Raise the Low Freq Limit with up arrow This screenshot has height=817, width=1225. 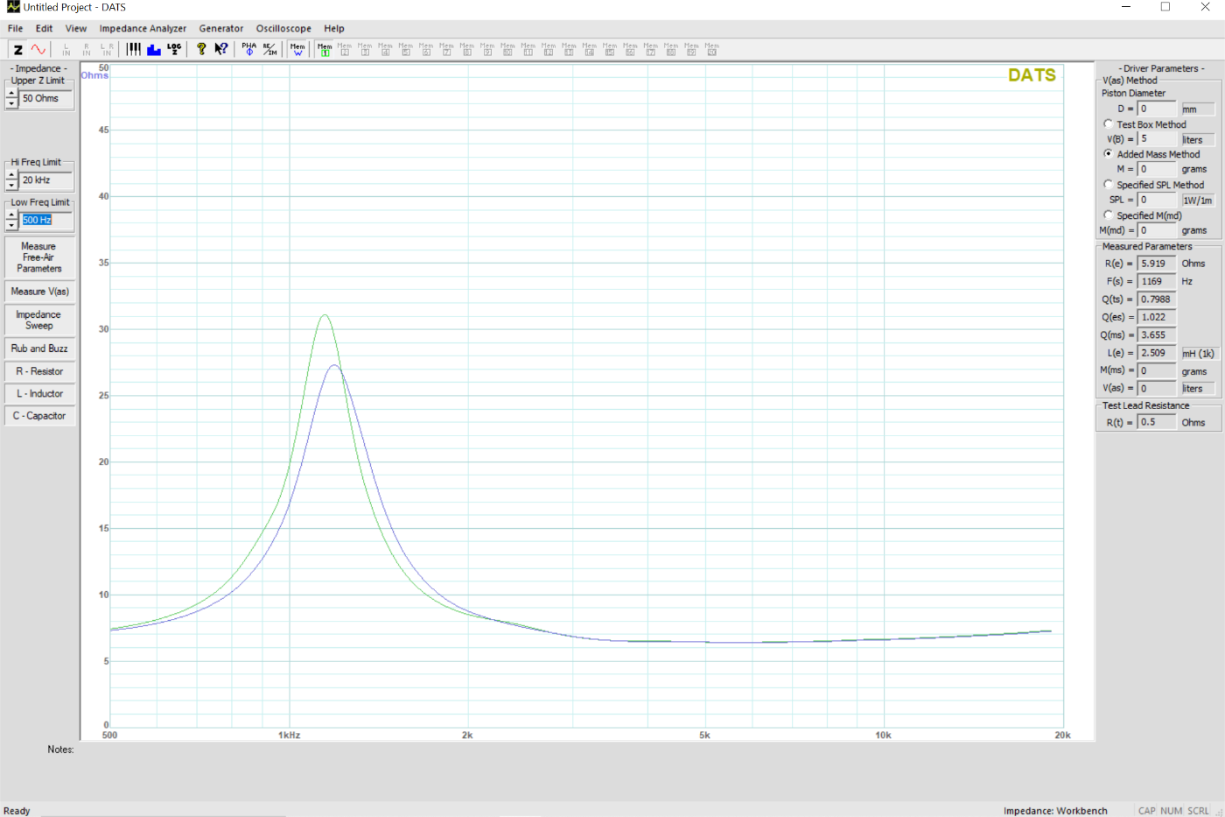coord(11,215)
